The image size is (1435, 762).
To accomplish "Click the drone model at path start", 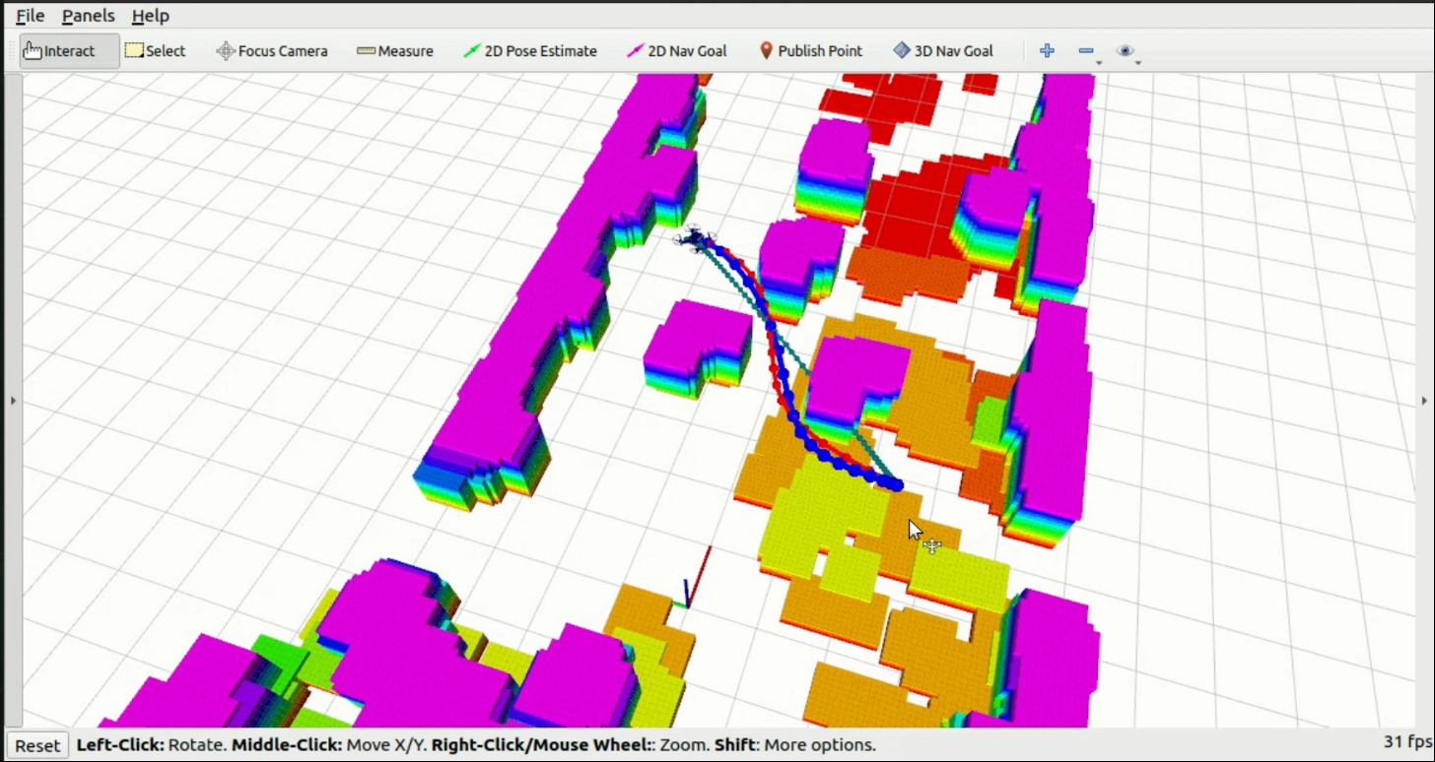I will coord(694,238).
